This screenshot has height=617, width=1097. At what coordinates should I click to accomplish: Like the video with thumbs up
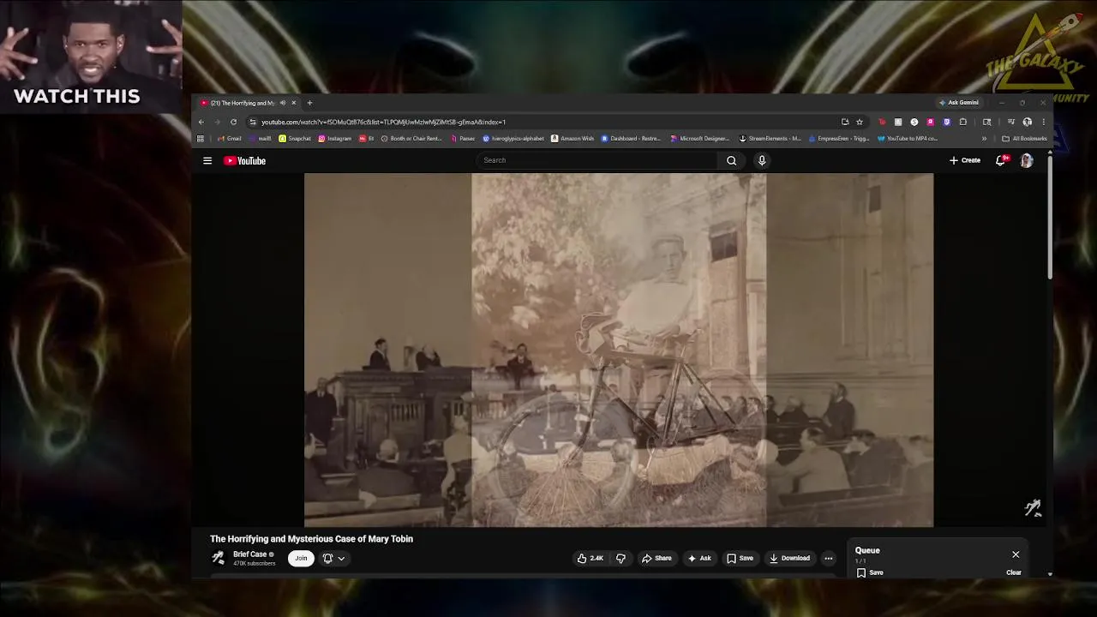pyautogui.click(x=590, y=558)
